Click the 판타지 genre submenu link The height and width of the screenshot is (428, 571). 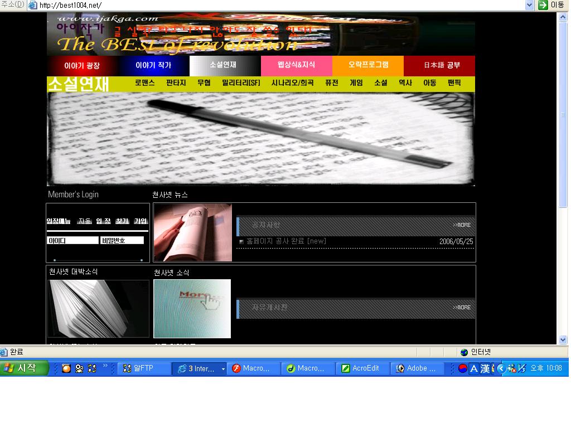point(176,83)
